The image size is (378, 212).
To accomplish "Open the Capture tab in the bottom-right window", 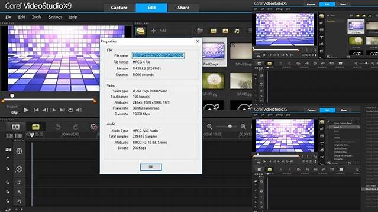I will pyautogui.click(x=311, y=110).
